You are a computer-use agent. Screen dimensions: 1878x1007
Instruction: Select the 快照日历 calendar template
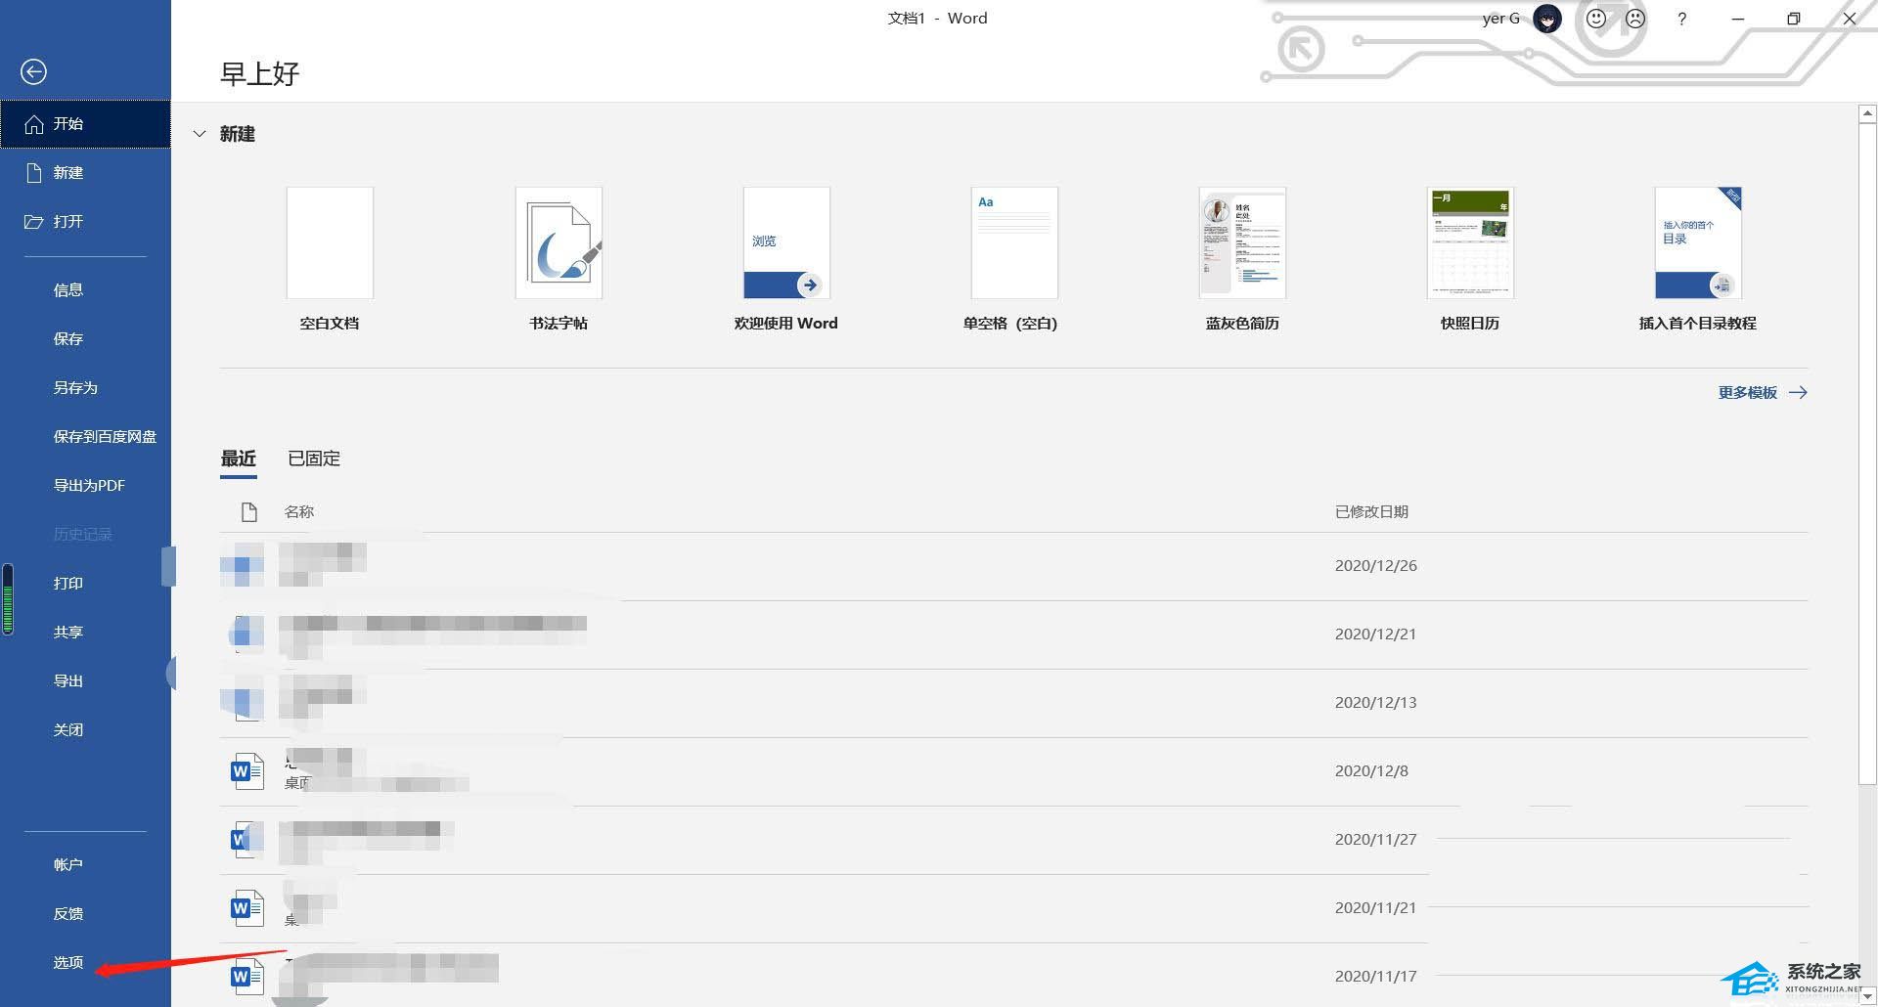1470,259
